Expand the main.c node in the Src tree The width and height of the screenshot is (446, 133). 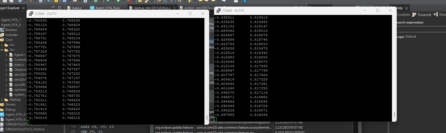coord(6,65)
